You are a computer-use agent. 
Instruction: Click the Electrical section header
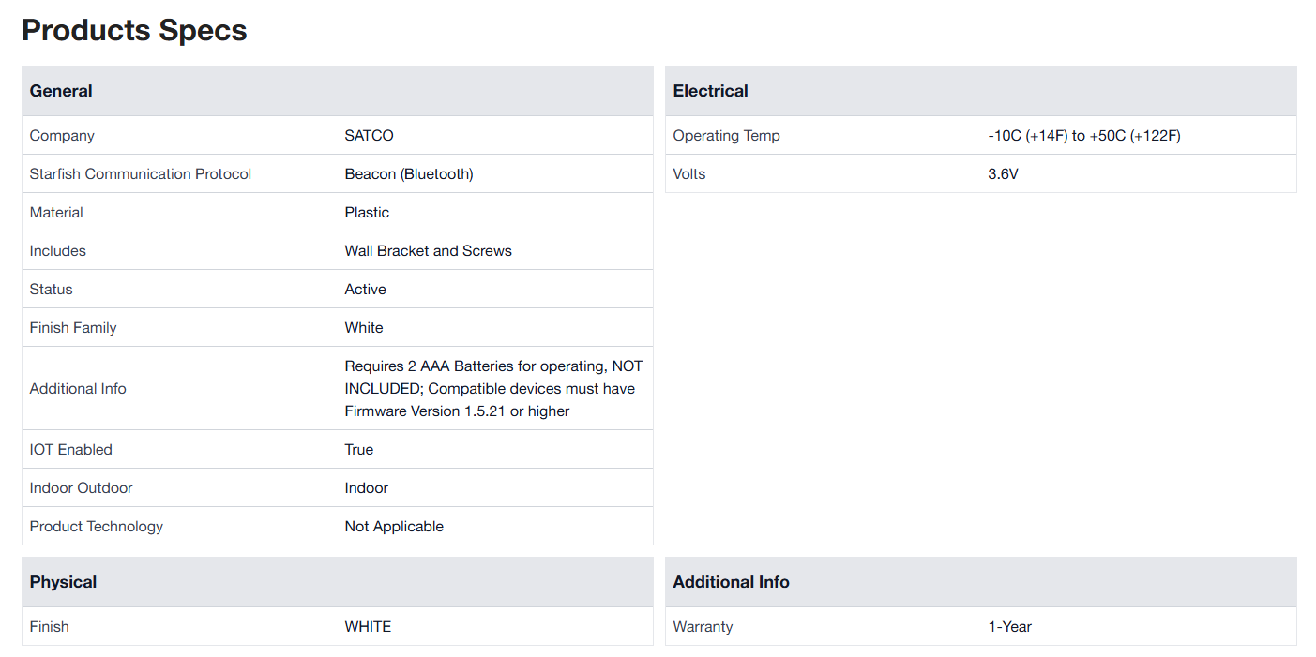[710, 91]
